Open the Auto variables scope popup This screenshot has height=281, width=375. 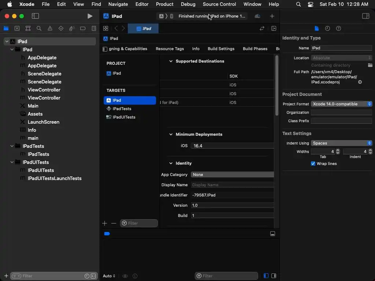click(x=109, y=276)
